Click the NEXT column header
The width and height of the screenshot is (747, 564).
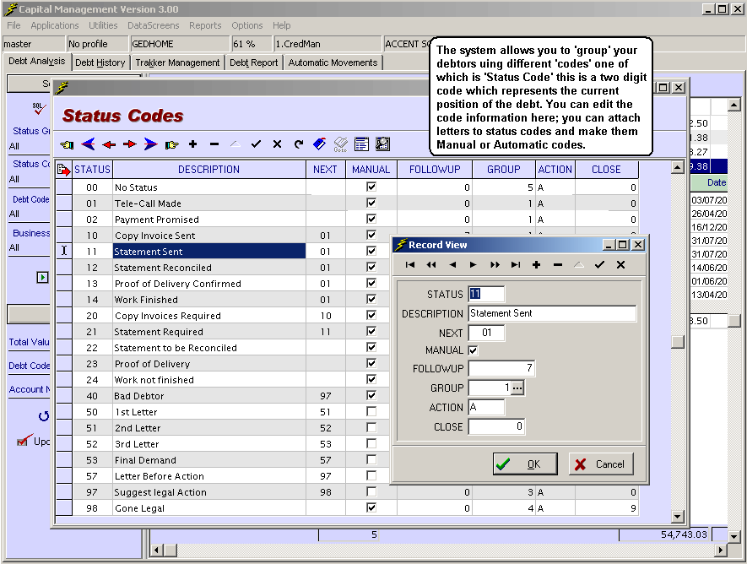[325, 170]
